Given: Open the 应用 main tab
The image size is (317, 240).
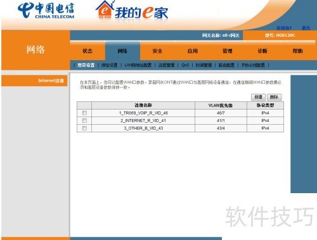Looking at the screenshot, I should (193, 51).
